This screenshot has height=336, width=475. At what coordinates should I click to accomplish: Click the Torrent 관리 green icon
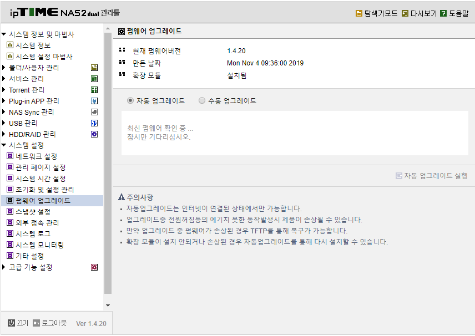[x=94, y=90]
